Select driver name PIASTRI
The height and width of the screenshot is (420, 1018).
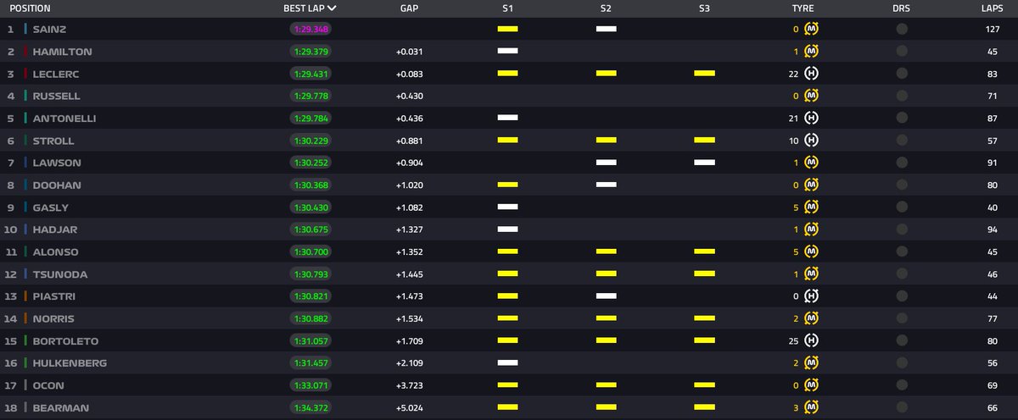(54, 296)
